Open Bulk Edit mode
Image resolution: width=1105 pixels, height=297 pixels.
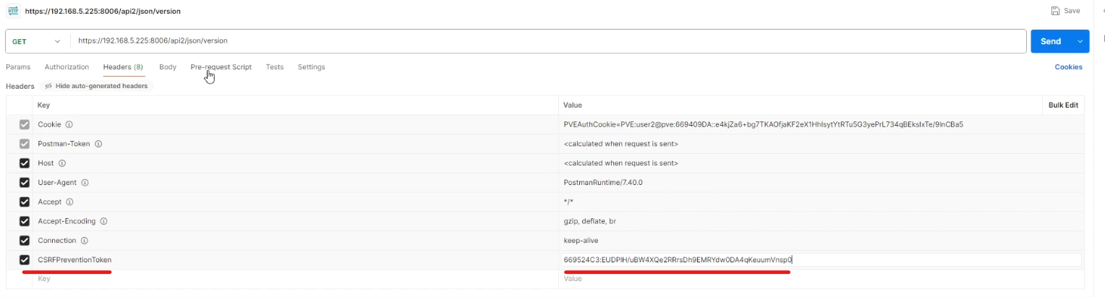click(x=1063, y=106)
